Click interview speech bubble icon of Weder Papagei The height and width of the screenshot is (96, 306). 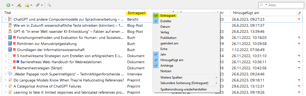[10, 74]
